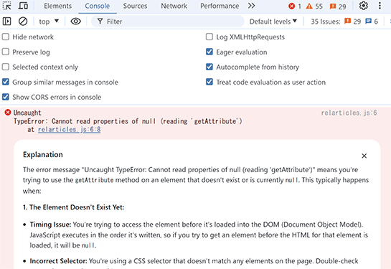Viewport: 391px width, 269px height.
Task: Open the Elements tab
Action: click(57, 6)
